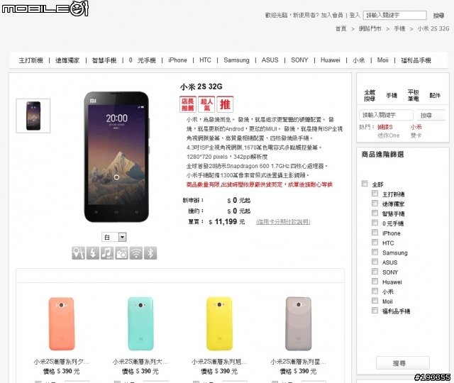Click the Wi-Fi feature icon
This screenshot has height=383, width=454.
(136, 253)
